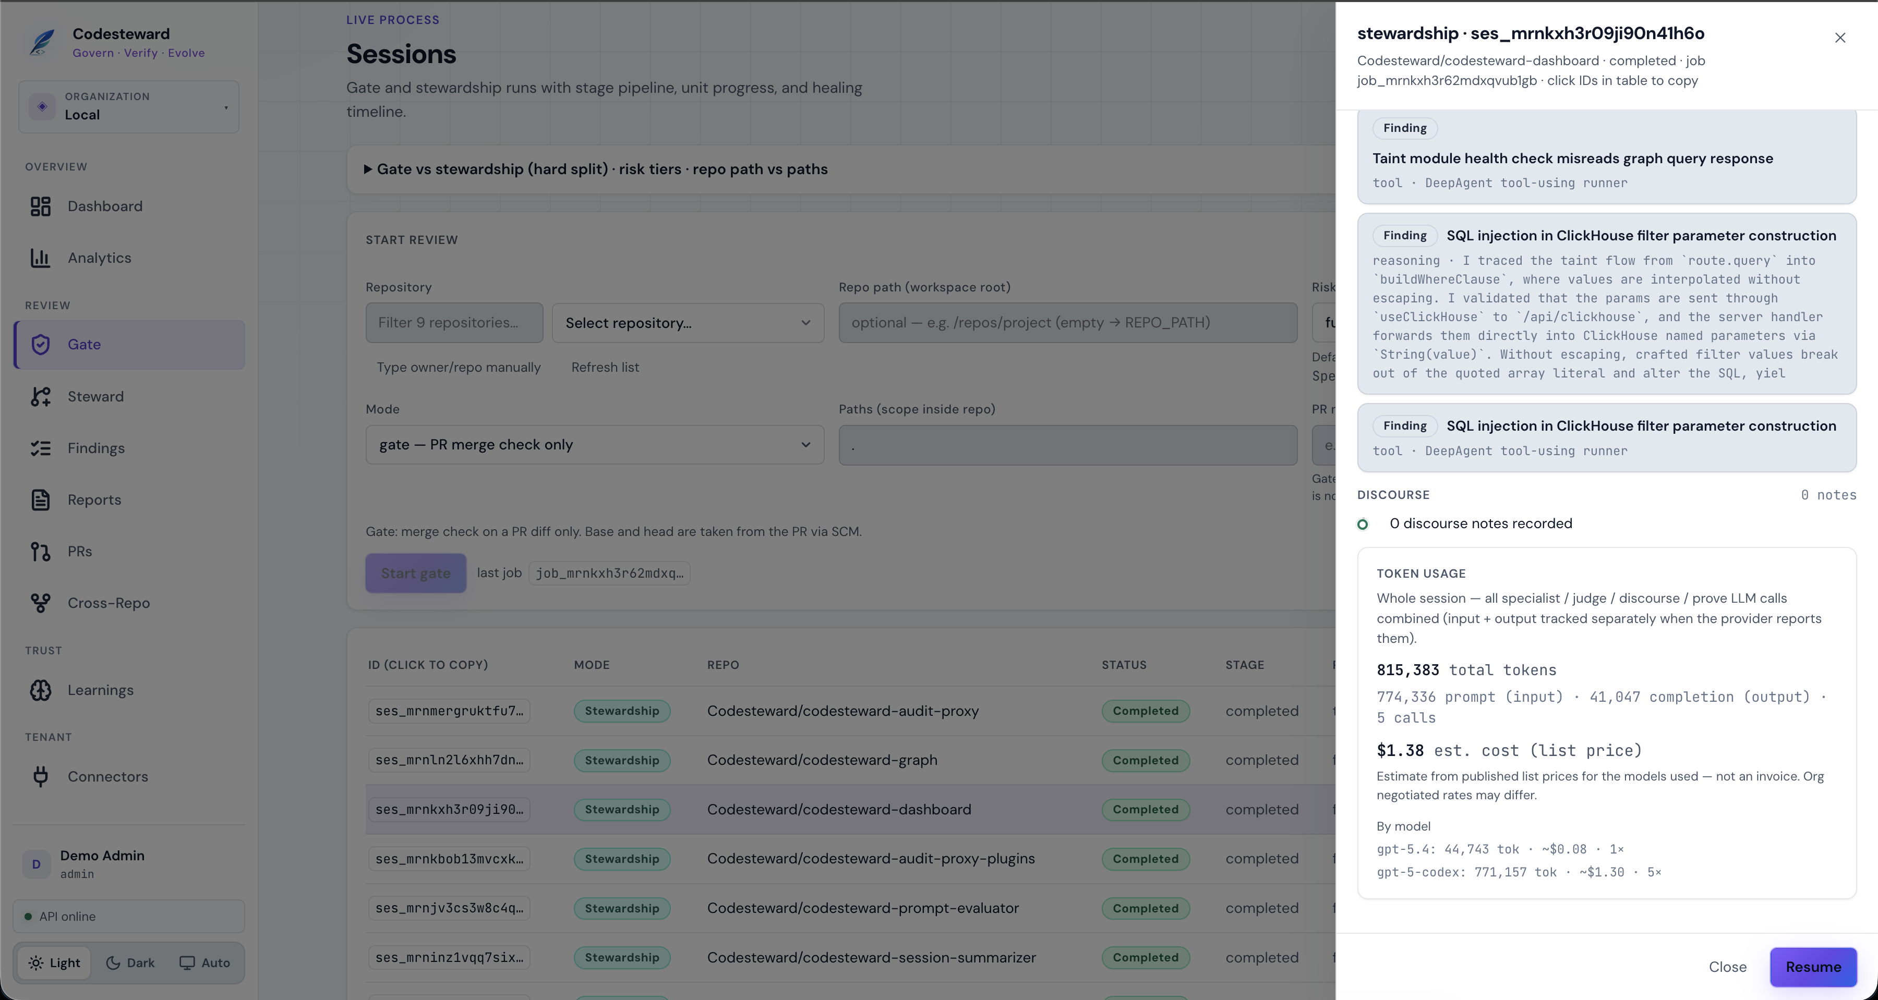Click Completed status of codesteward-audit-proxy row
Viewport: 1878px width, 1000px height.
point(1145,711)
